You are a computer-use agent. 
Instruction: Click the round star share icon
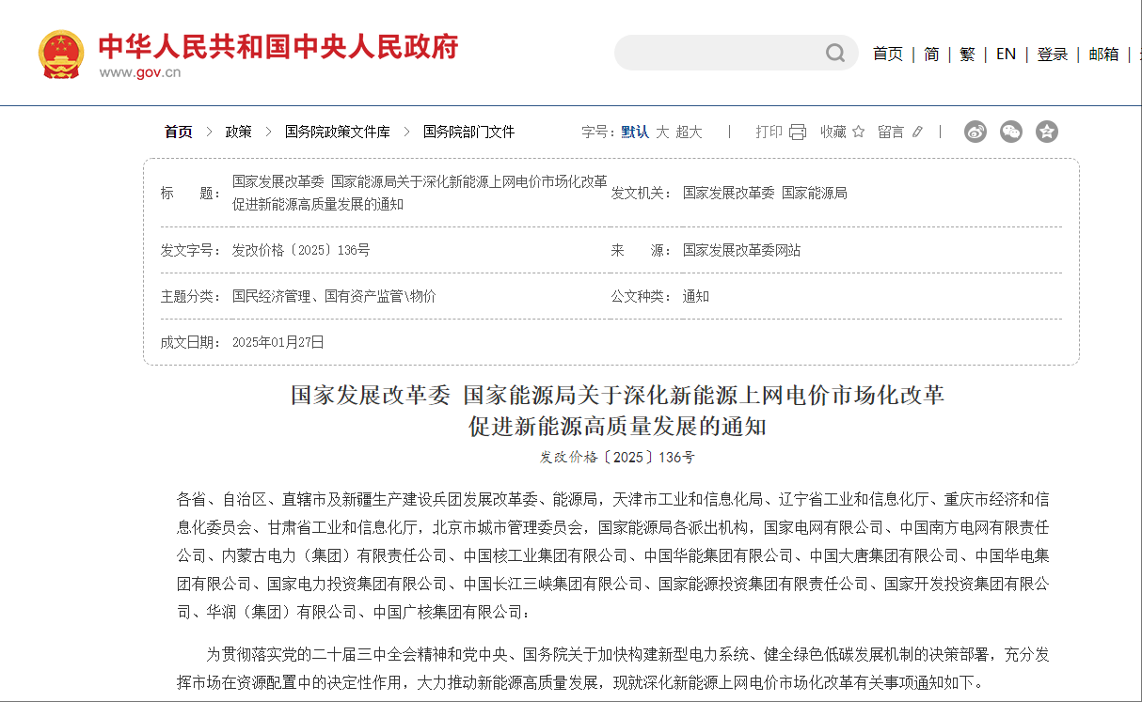(1046, 132)
